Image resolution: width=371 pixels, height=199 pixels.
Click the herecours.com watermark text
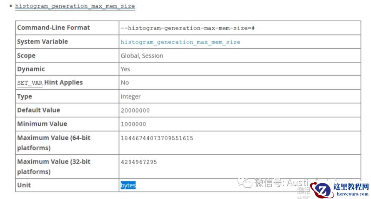[352, 194]
